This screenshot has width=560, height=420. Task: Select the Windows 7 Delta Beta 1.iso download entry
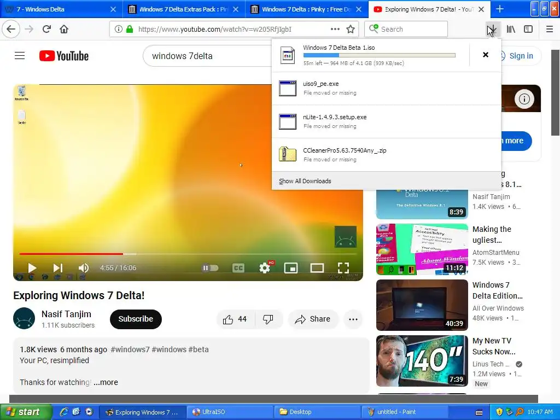coord(370,55)
